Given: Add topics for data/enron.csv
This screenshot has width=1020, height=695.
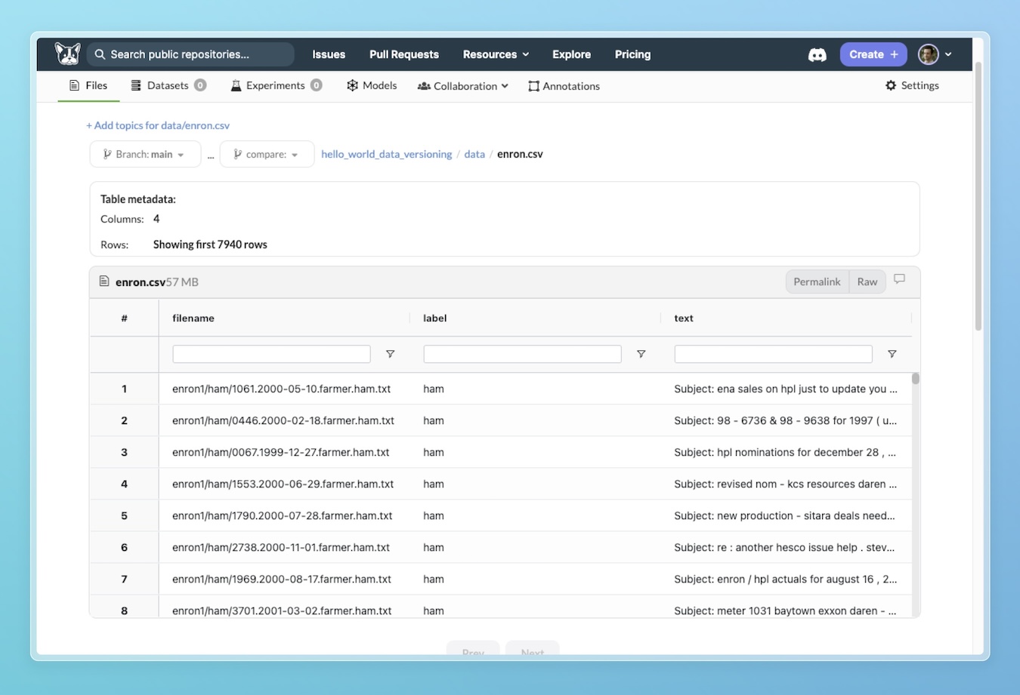Looking at the screenshot, I should (157, 125).
